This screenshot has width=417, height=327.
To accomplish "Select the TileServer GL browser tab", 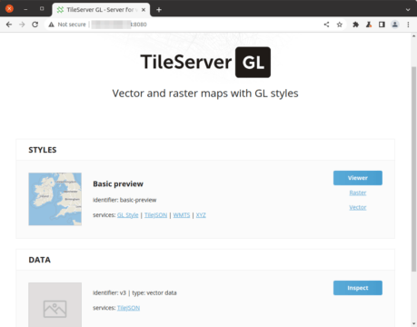I will 101,10.
